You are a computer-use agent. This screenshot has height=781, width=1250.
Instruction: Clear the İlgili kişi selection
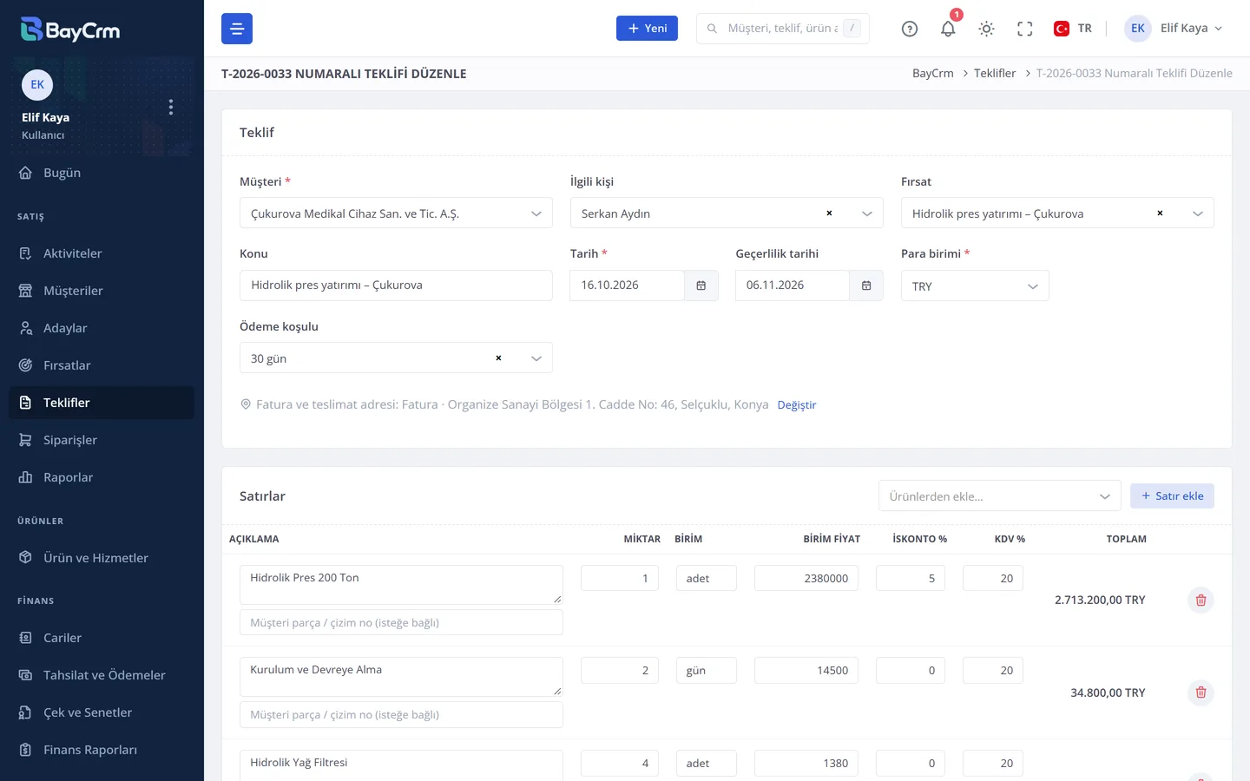(x=829, y=213)
